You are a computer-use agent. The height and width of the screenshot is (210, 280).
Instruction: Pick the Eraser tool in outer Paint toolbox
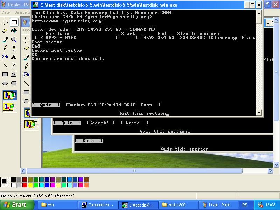pos(5,31)
